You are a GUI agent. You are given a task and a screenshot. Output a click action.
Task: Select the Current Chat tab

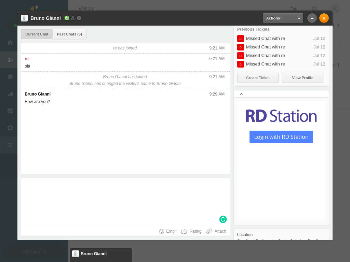coord(37,34)
